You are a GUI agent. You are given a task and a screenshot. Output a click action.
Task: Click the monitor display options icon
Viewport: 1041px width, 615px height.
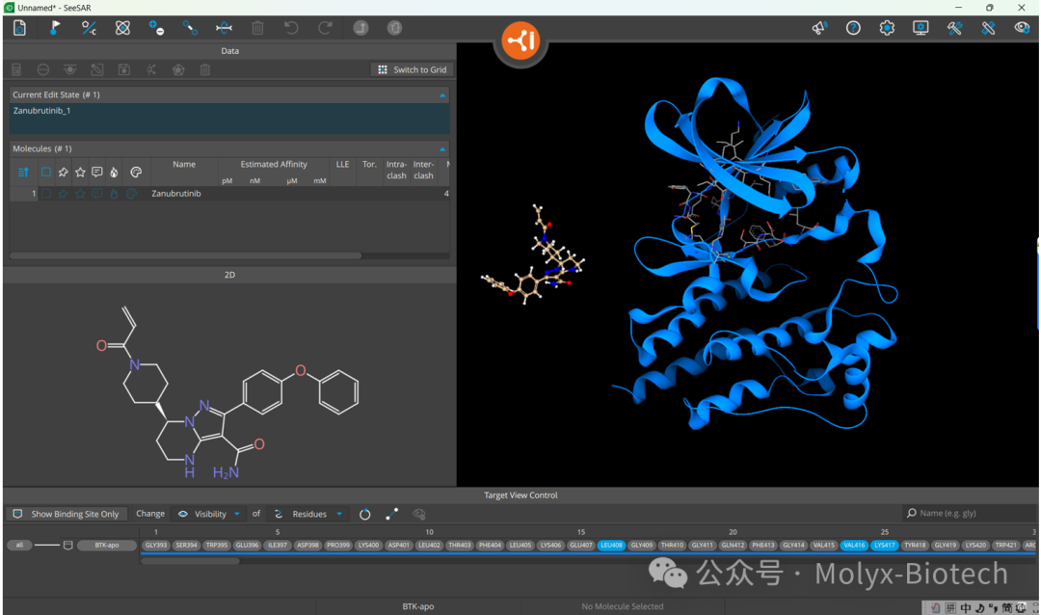921,28
